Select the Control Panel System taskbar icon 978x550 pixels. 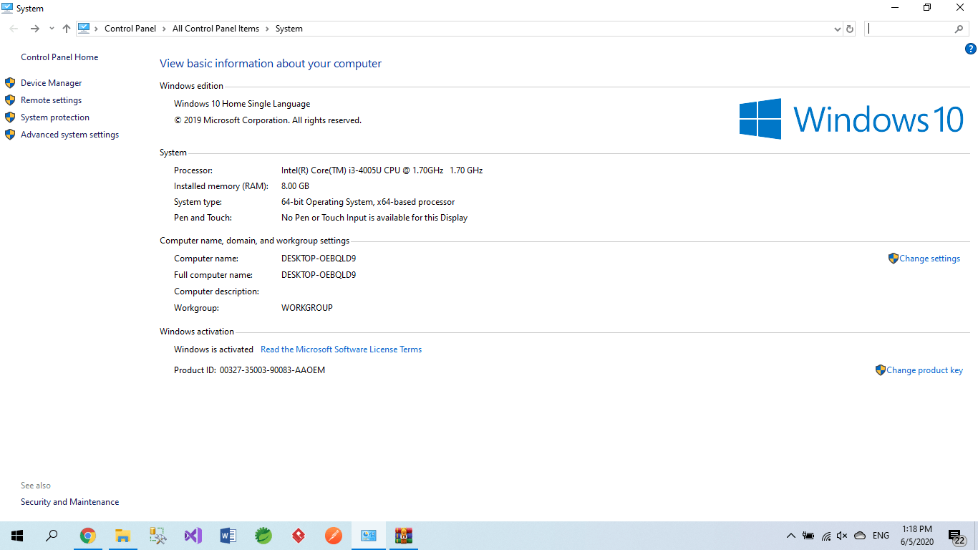369,536
